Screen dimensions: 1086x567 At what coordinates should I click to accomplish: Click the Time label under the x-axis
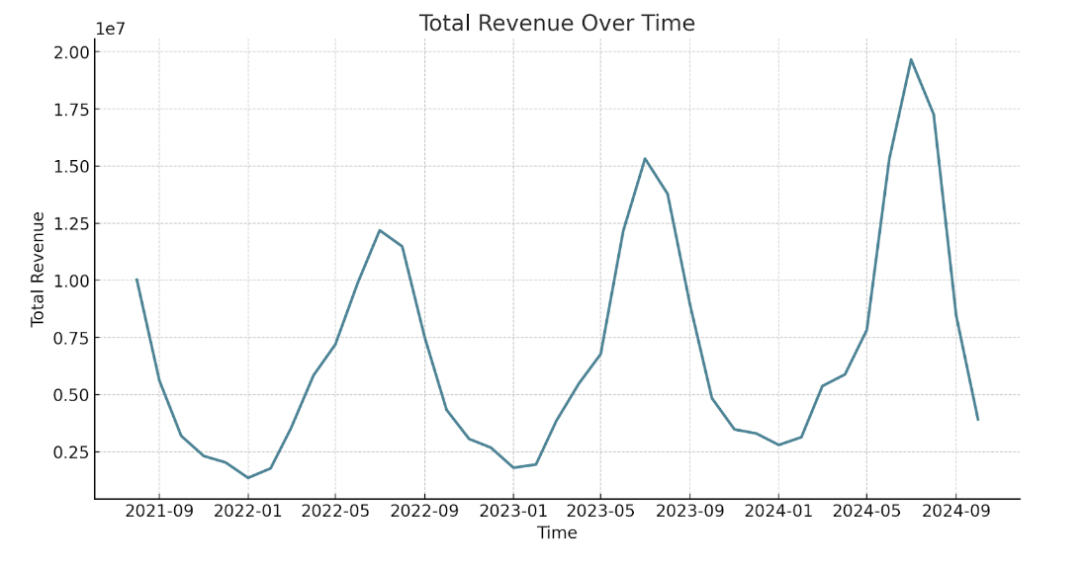(557, 533)
